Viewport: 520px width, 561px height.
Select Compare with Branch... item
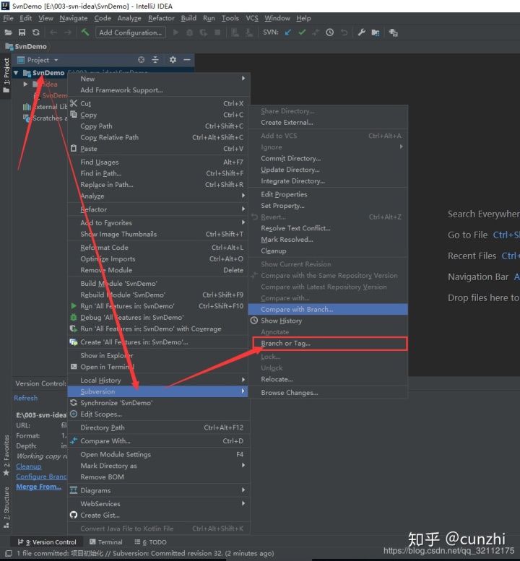(x=328, y=310)
